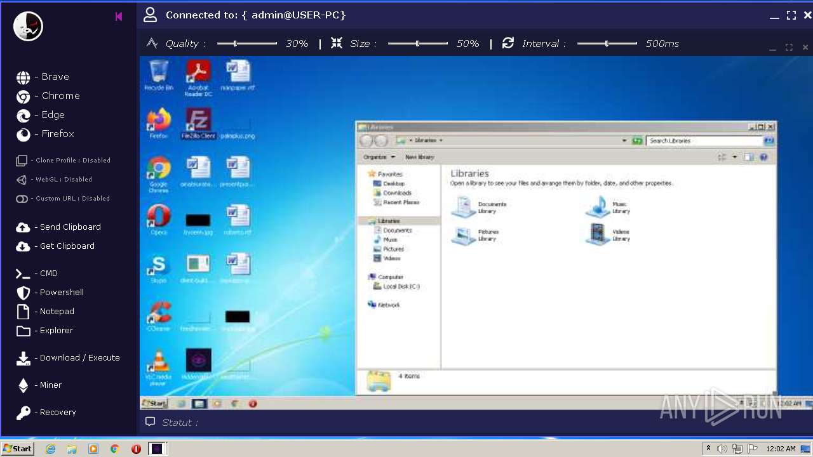
Task: Adjust the Interval slider
Action: [x=607, y=44]
